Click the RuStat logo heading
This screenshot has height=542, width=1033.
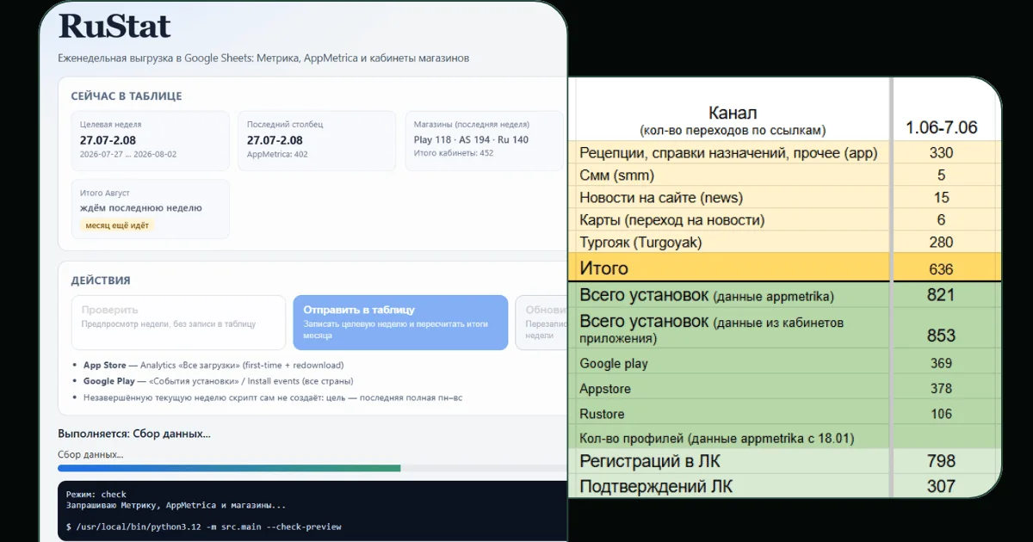(x=114, y=27)
